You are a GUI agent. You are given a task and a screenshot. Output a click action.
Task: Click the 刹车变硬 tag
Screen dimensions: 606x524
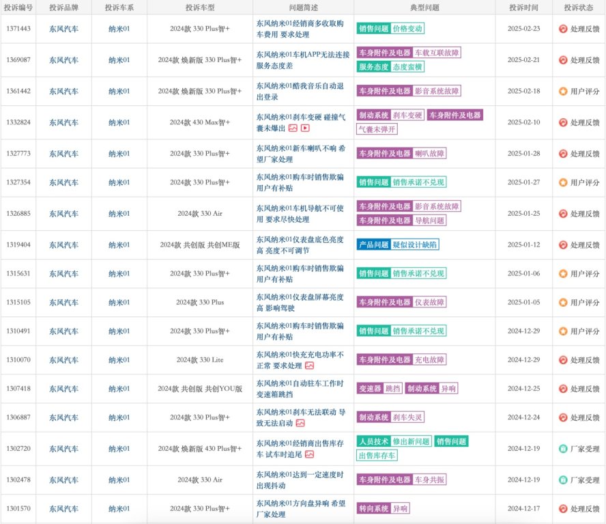tap(407, 115)
